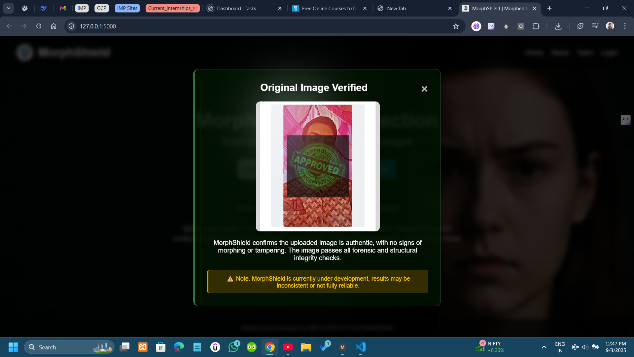Close the Original Image Verified dialog

424,89
